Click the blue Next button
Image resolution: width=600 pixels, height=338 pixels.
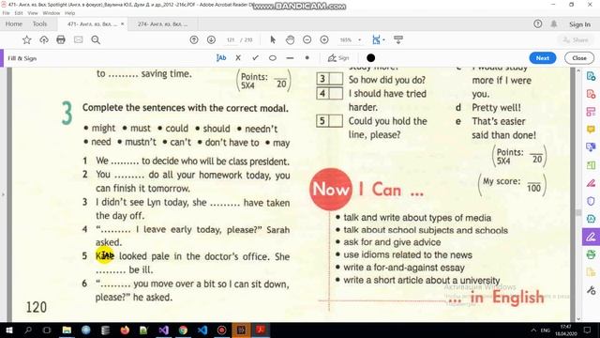click(x=542, y=58)
